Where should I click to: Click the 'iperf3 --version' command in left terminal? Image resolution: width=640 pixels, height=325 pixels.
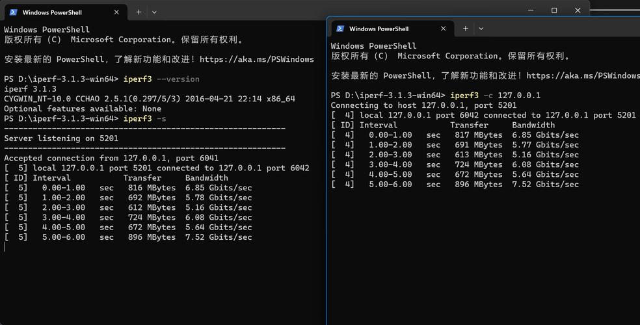click(x=161, y=79)
